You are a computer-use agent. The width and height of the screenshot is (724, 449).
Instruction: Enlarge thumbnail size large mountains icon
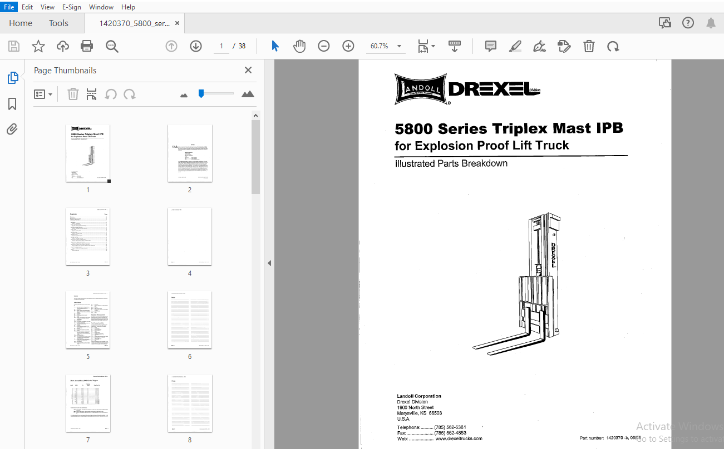click(248, 94)
